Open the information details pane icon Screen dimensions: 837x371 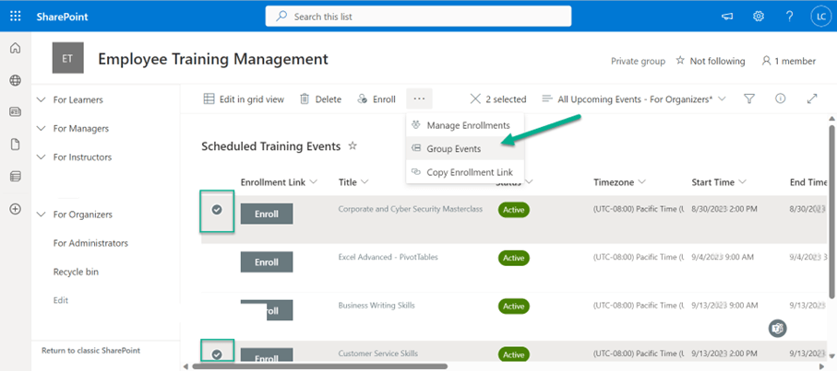pos(781,99)
